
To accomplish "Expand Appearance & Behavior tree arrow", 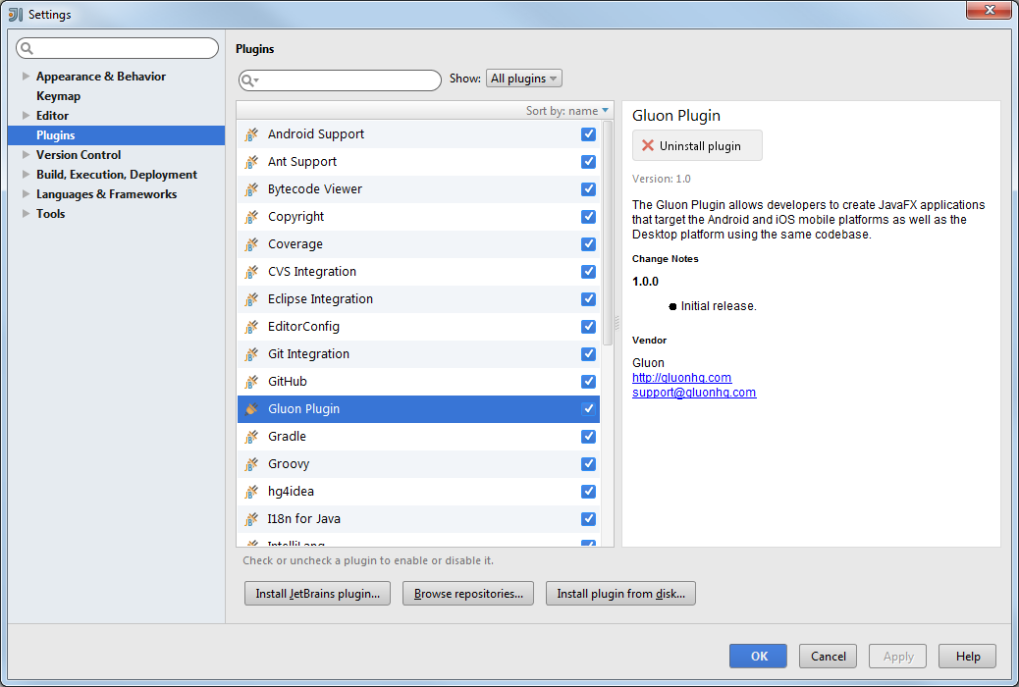I will point(26,76).
